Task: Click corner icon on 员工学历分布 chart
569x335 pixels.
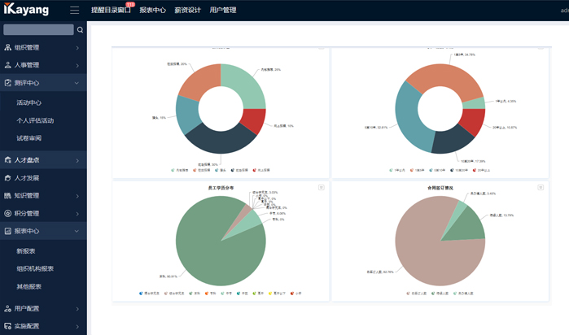Action: [x=322, y=187]
